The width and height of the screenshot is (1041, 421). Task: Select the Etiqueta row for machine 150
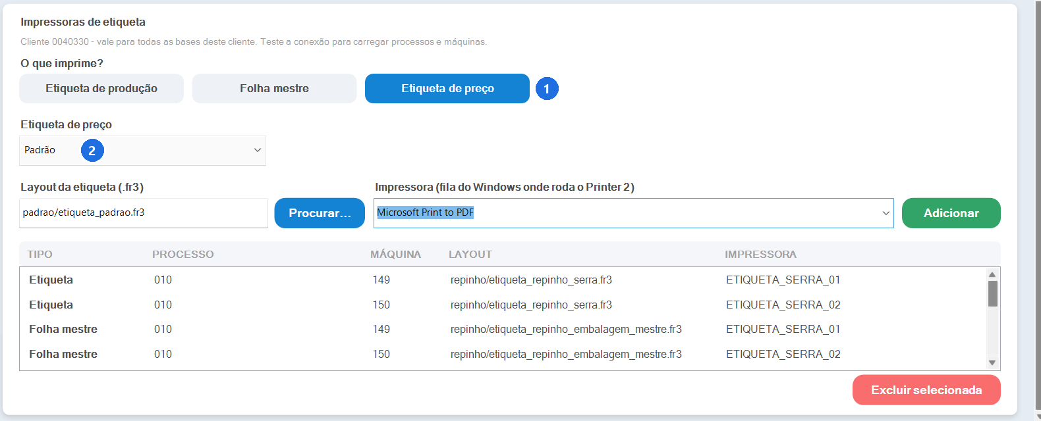tap(503, 305)
